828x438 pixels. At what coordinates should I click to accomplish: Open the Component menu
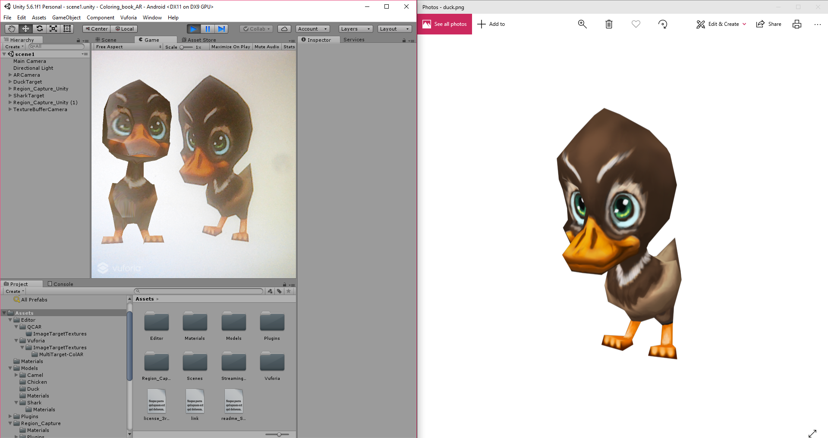[101, 18]
